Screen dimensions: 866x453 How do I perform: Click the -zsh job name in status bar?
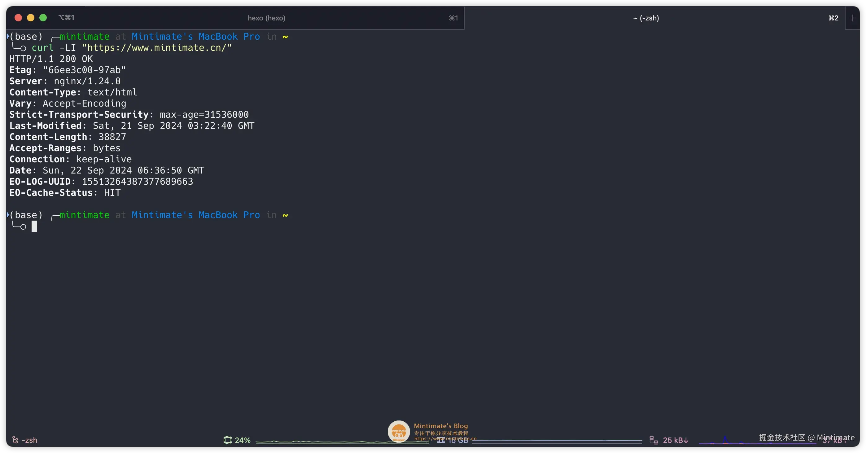(30, 440)
